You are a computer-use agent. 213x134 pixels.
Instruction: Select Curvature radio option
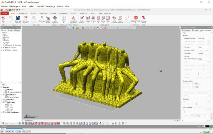pos(183,47)
